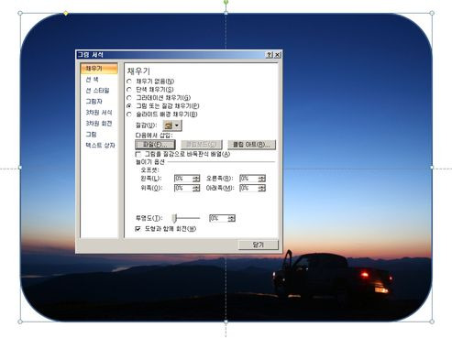Screen dimensions: 452x338
Task: Click the top-middle sizing handle of the shape
Action: pyautogui.click(x=226, y=13)
